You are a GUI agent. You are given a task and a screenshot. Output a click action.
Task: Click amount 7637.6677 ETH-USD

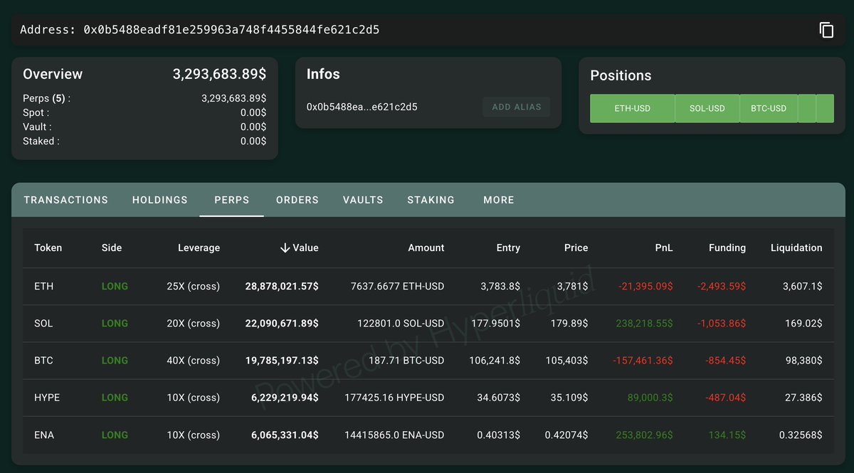click(x=398, y=286)
